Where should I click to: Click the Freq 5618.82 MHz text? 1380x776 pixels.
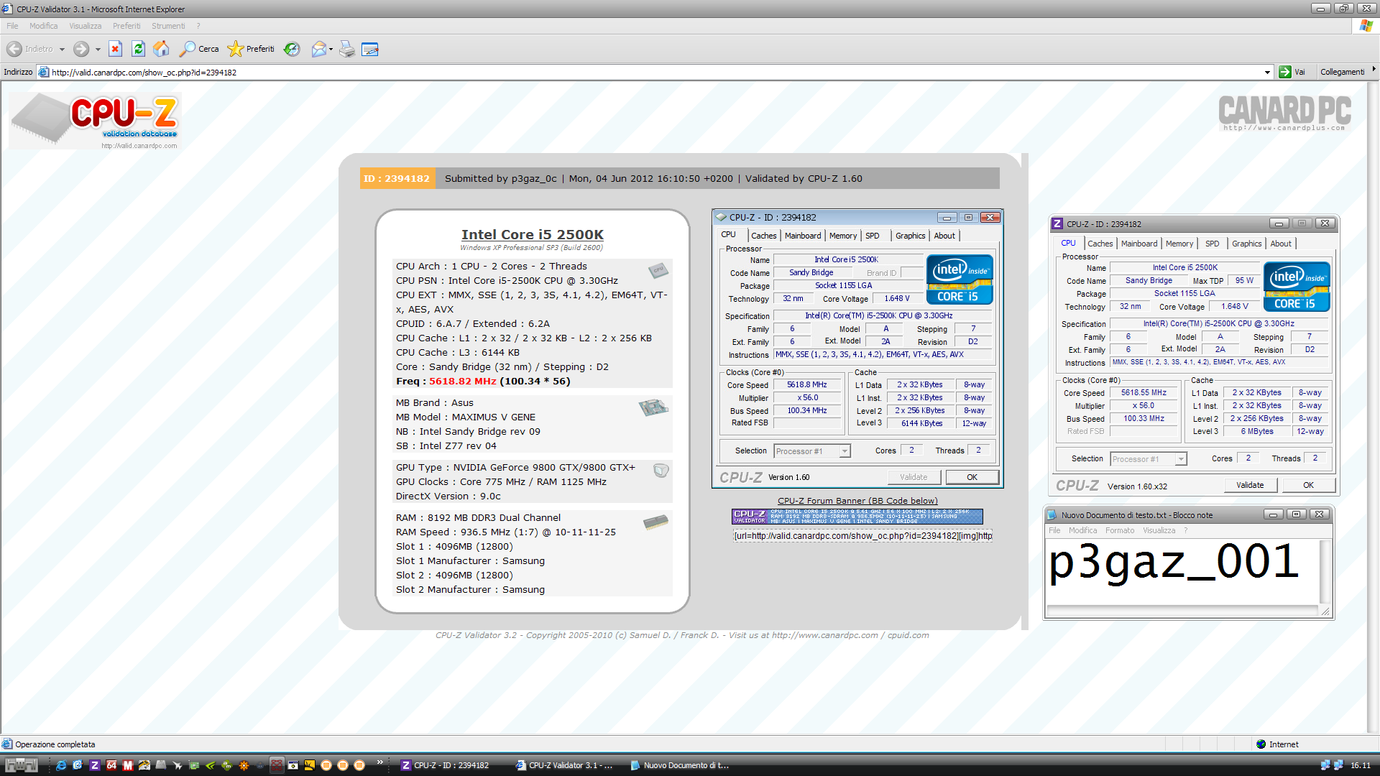(483, 381)
